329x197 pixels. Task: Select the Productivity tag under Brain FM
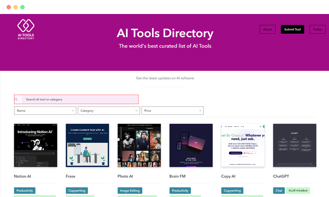tap(180, 190)
